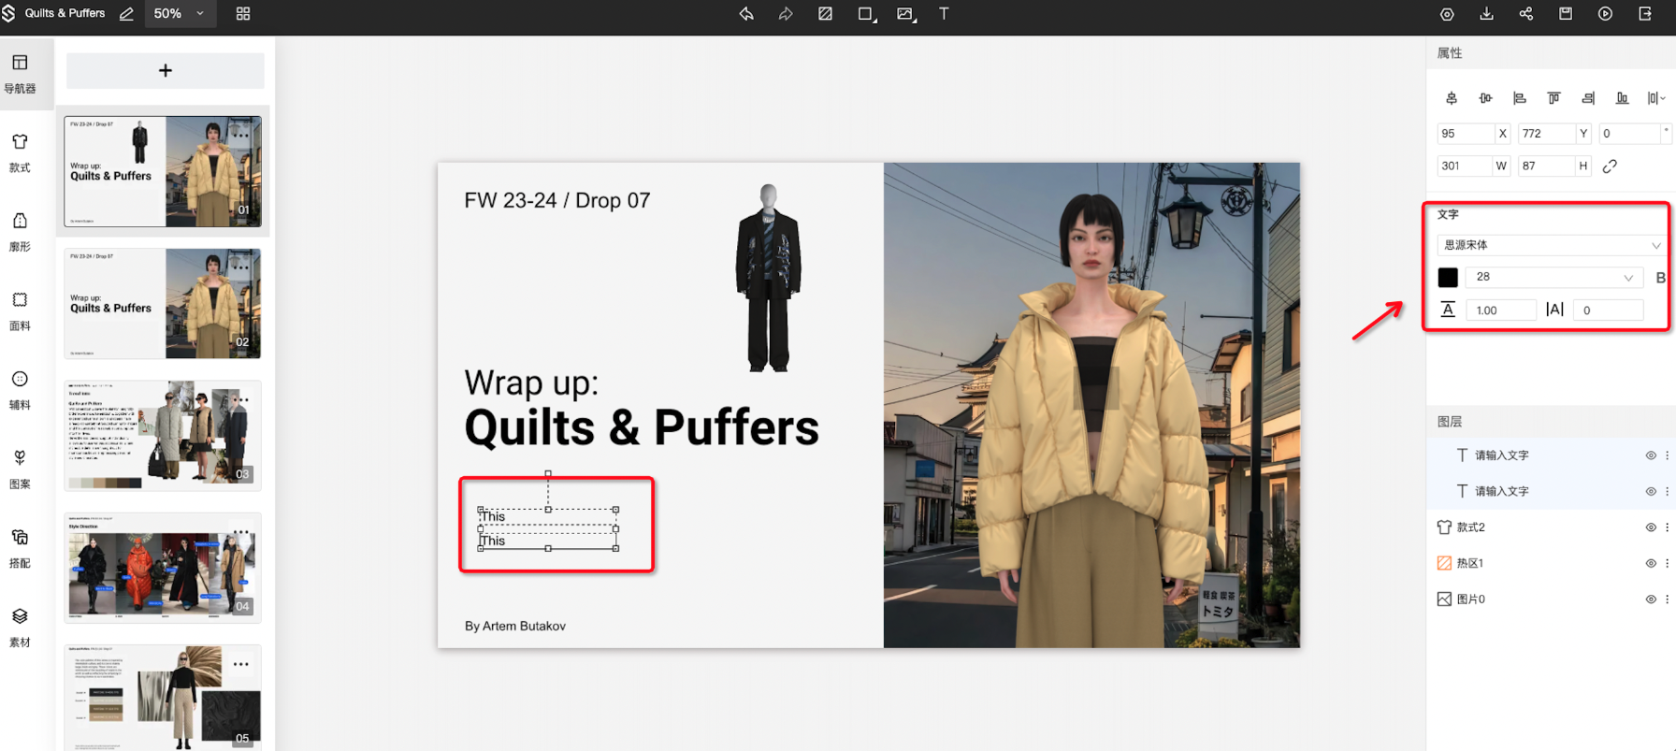Select the Text tool in top toolbar
This screenshot has width=1676, height=751.
pos(944,14)
